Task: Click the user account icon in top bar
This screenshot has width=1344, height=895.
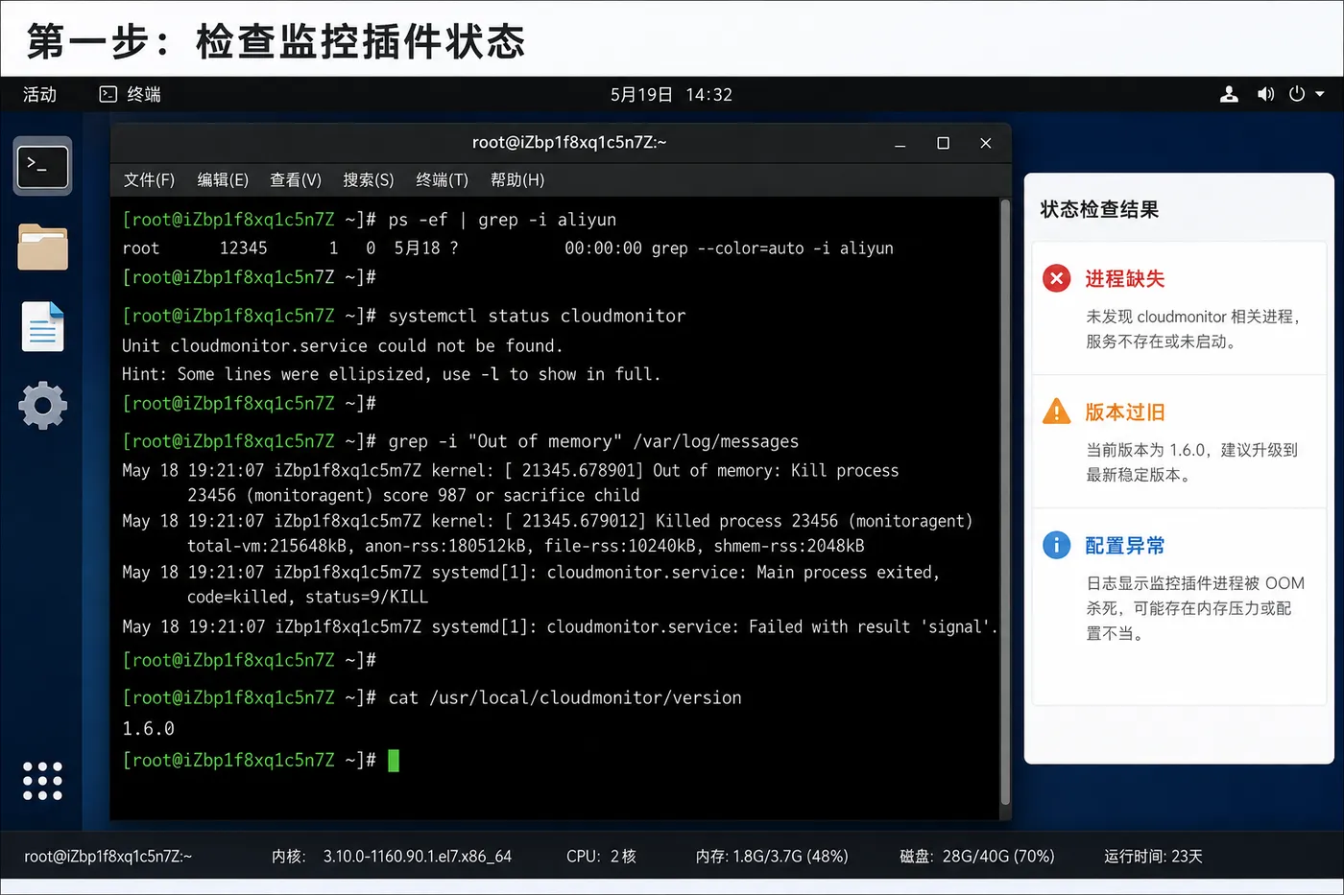Action: coord(1229,94)
